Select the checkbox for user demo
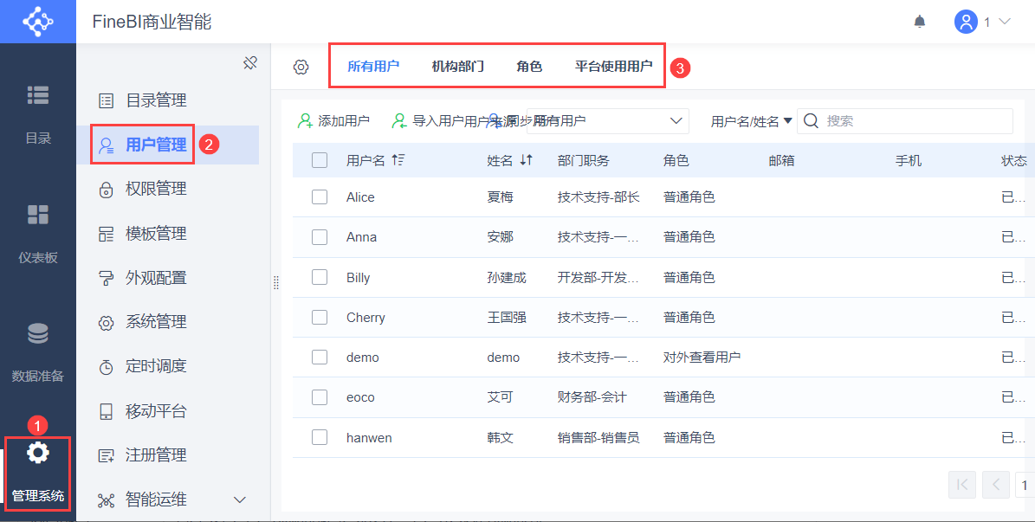The height and width of the screenshot is (522, 1035). 320,358
